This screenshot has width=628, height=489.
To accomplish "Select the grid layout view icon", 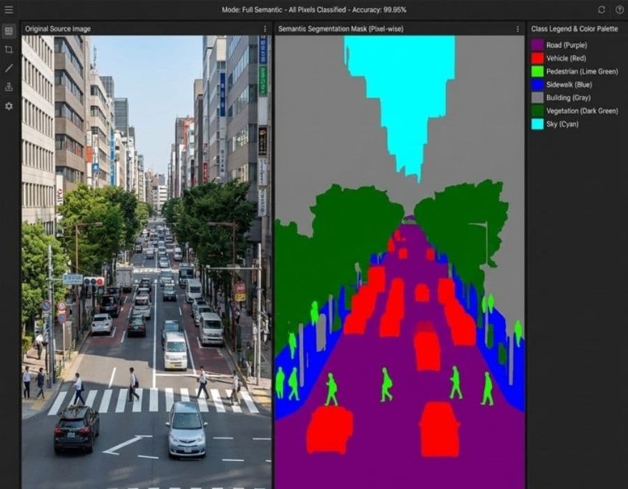I will point(9,31).
